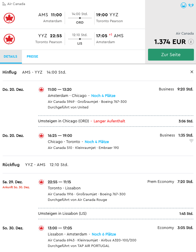
Task: Switch to the PREISE tab
Action: pyautogui.click(x=32, y=56)
